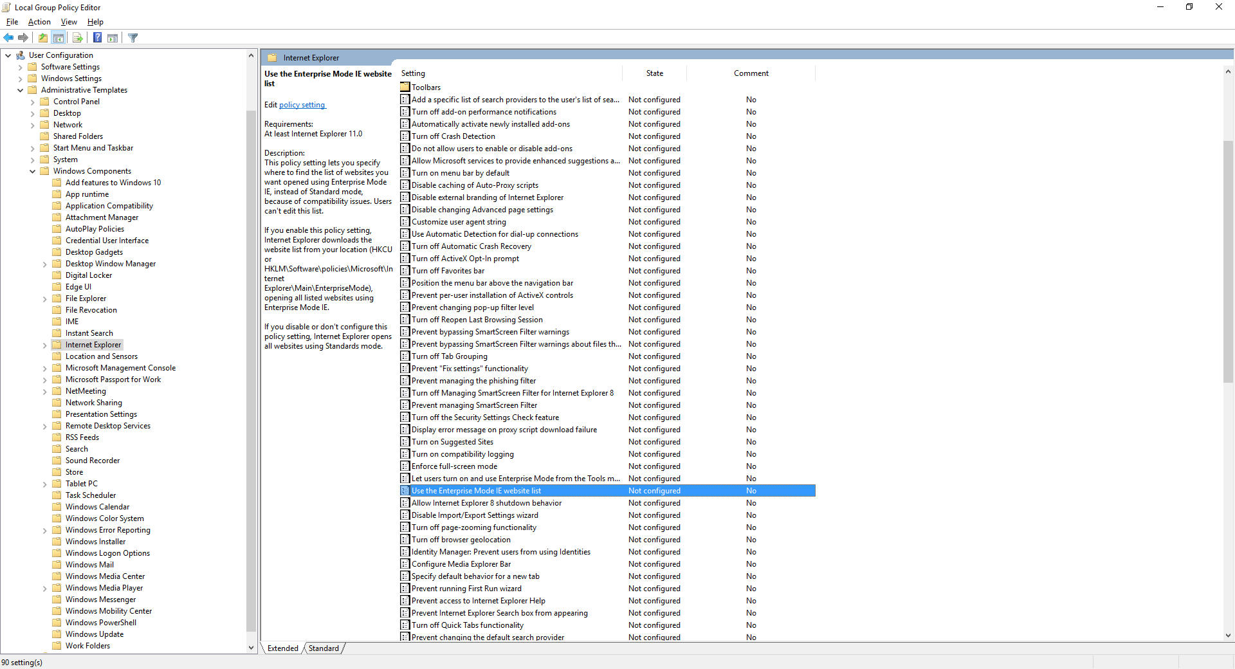The image size is (1235, 669).
Task: Click the Export List toolbar icon
Action: (78, 38)
